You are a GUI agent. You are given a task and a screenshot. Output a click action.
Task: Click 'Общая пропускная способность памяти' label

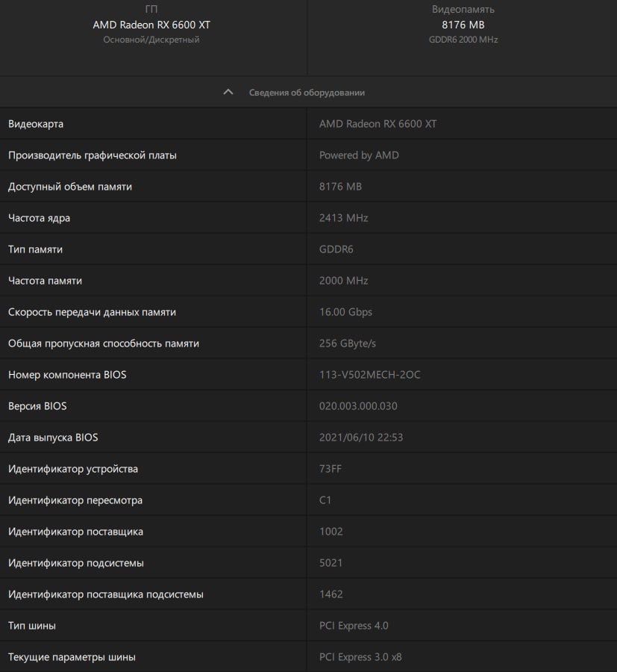(x=104, y=343)
